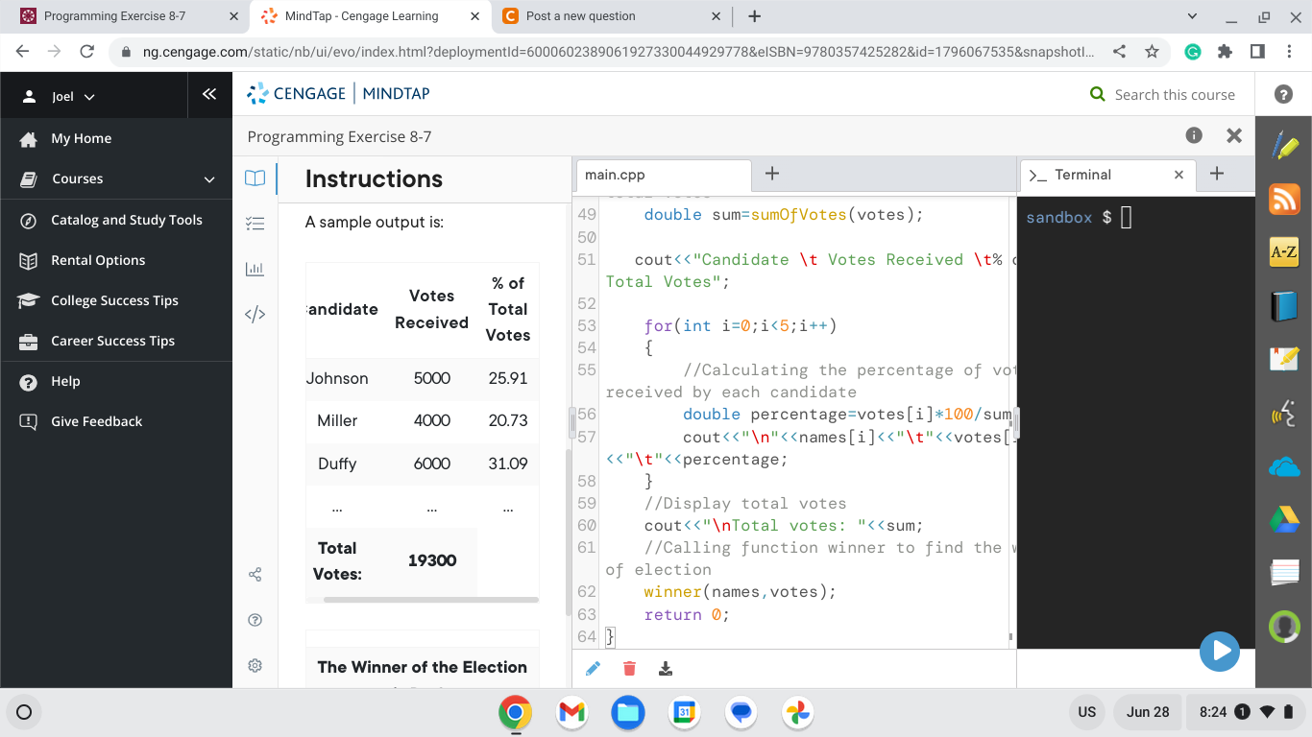Image resolution: width=1312 pixels, height=737 pixels.
Task: Click the 19300 total votes value
Action: pyautogui.click(x=432, y=560)
